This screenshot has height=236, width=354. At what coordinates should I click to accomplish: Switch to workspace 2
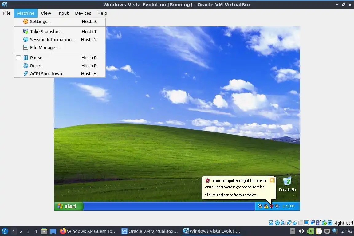coord(21,231)
